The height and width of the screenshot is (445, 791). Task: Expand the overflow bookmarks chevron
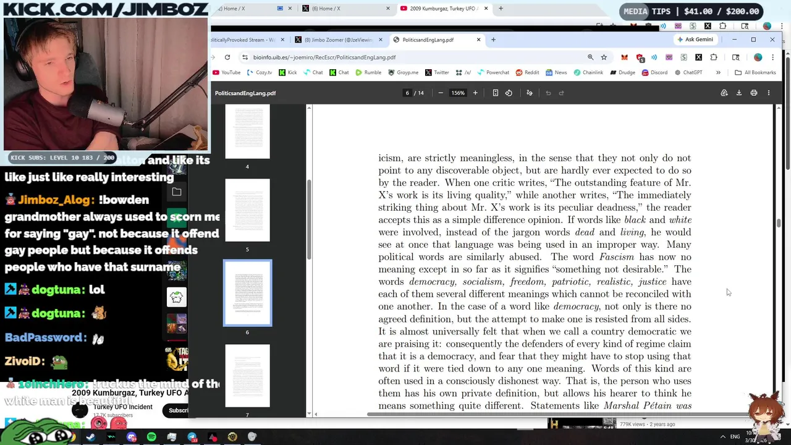coord(718,72)
